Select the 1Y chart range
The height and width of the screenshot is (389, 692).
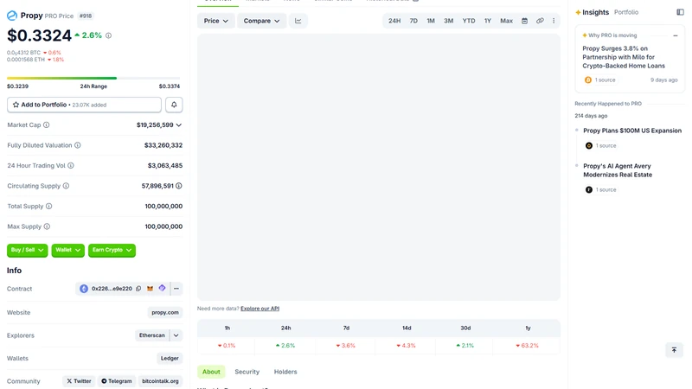[x=488, y=21]
